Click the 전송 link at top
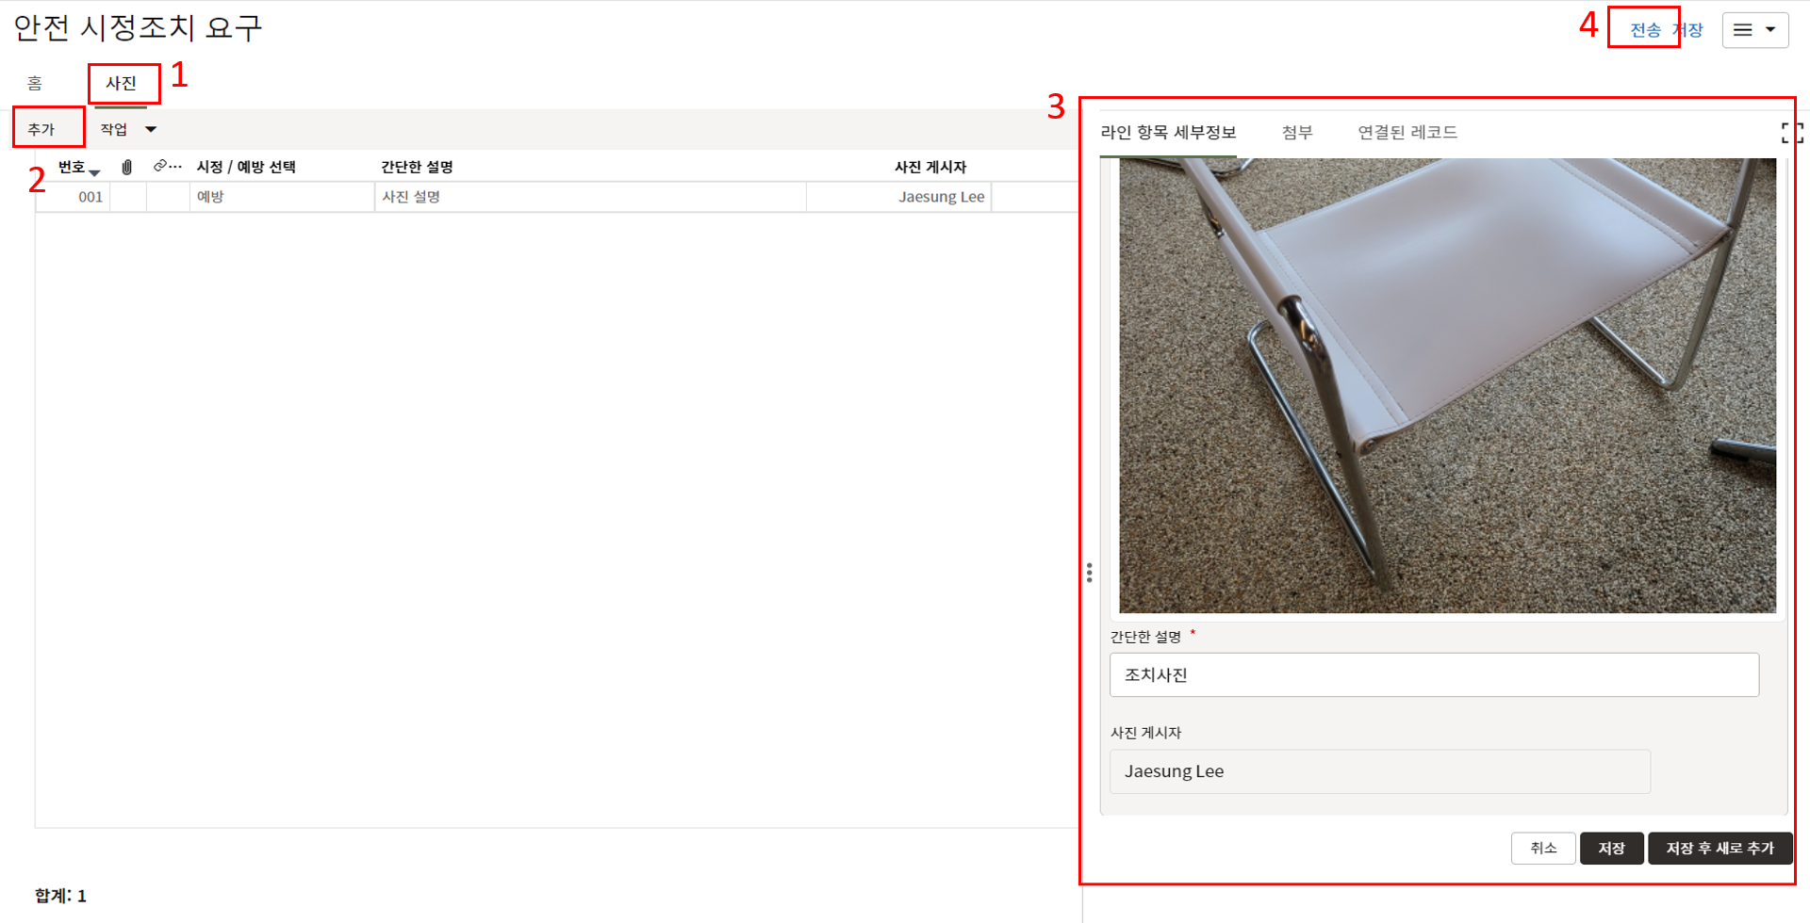This screenshot has width=1810, height=923. click(x=1645, y=30)
